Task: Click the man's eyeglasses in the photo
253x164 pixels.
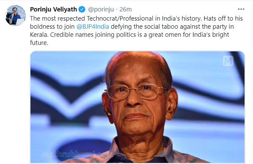Action: 136,91
